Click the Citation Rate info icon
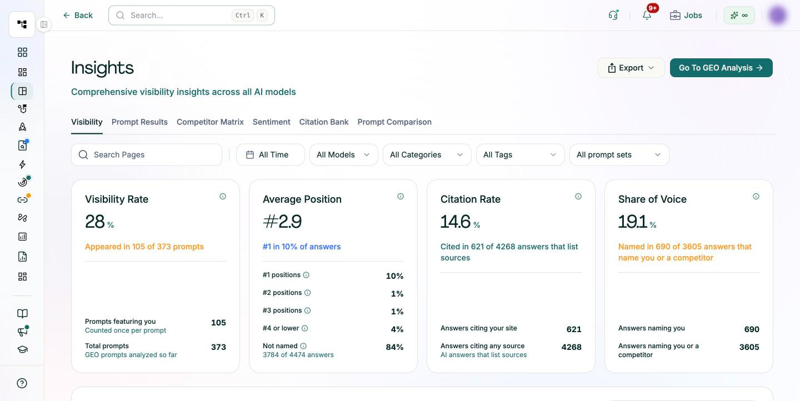Viewport: 800px width, 401px height. point(578,196)
